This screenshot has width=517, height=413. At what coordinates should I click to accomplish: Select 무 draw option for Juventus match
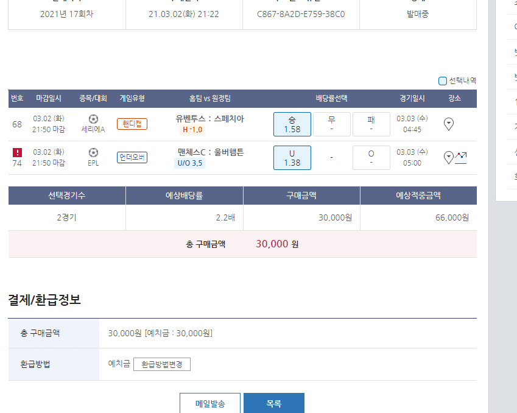331,124
